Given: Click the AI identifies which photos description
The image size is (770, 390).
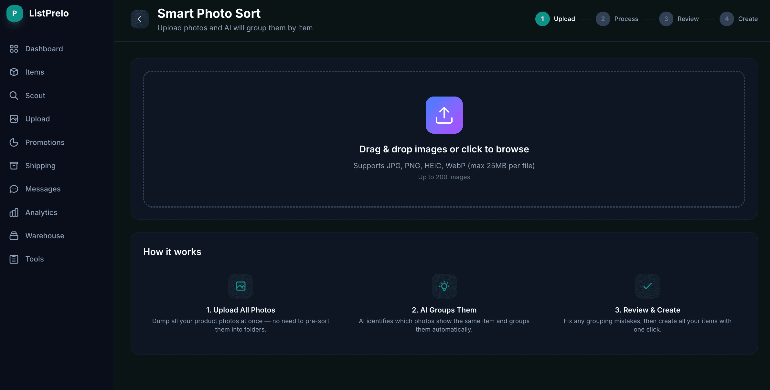Looking at the screenshot, I should click(x=444, y=325).
